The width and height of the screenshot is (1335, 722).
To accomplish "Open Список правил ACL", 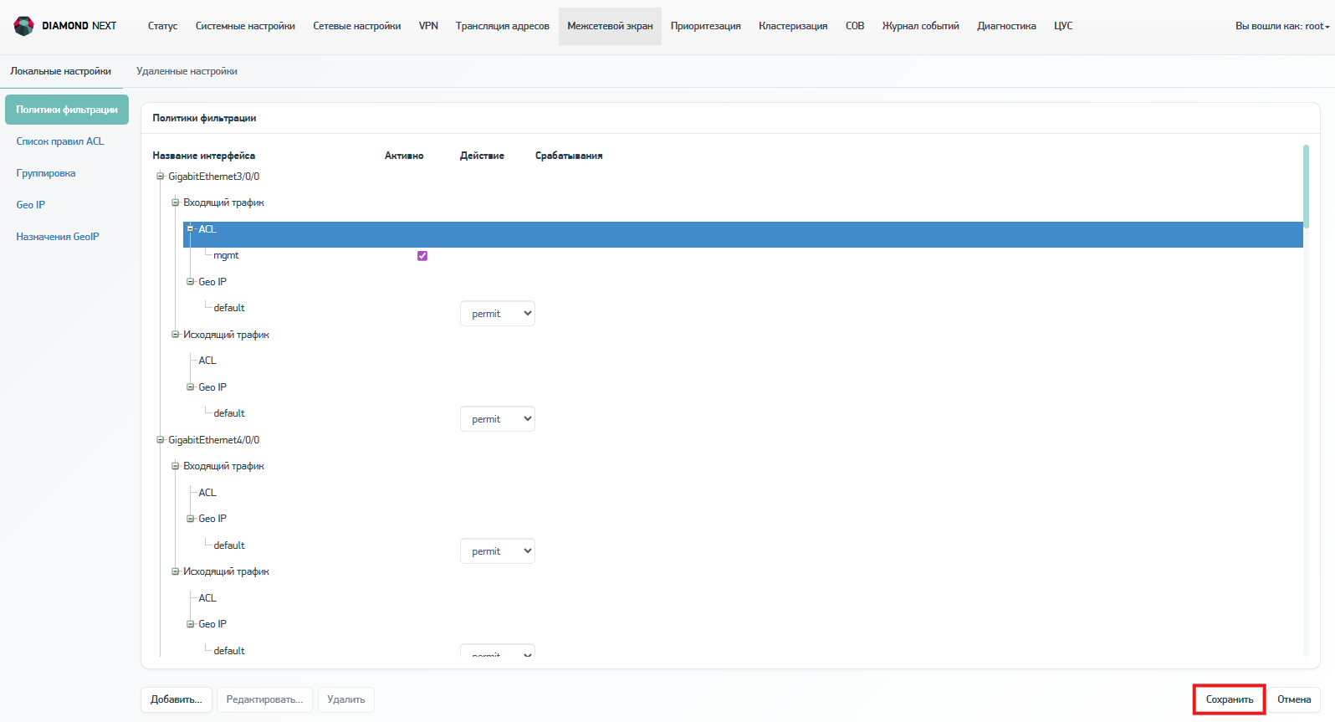I will coord(60,141).
